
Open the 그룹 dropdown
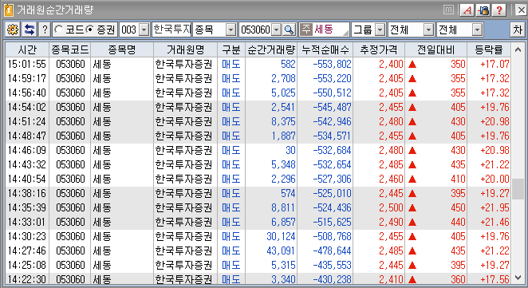pos(380,30)
